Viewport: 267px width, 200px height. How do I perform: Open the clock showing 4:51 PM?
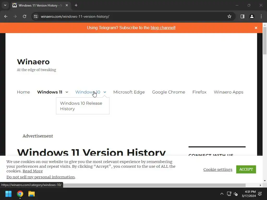click(249, 194)
